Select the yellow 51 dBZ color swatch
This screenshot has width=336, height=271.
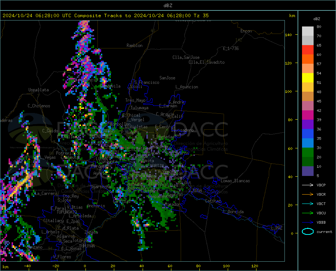308,78
